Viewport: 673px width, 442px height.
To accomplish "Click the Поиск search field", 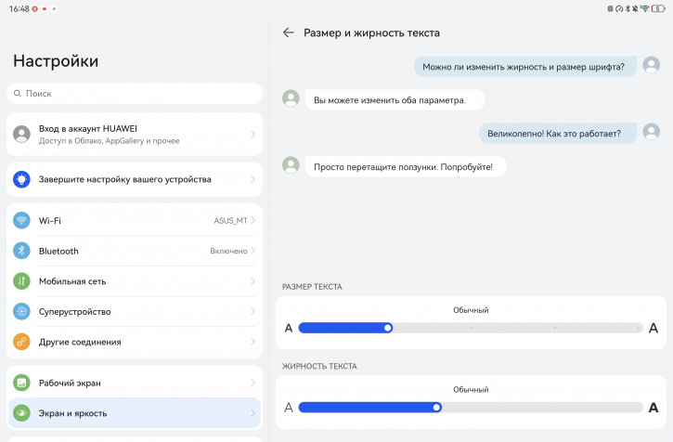I will (135, 93).
